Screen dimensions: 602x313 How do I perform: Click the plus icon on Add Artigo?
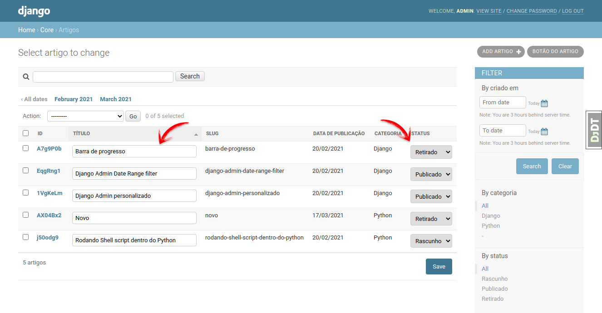point(518,52)
